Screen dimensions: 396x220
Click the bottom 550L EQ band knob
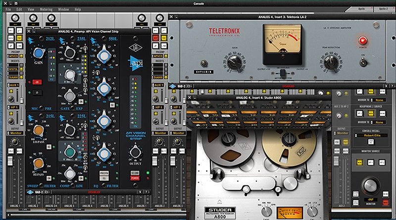(104, 153)
